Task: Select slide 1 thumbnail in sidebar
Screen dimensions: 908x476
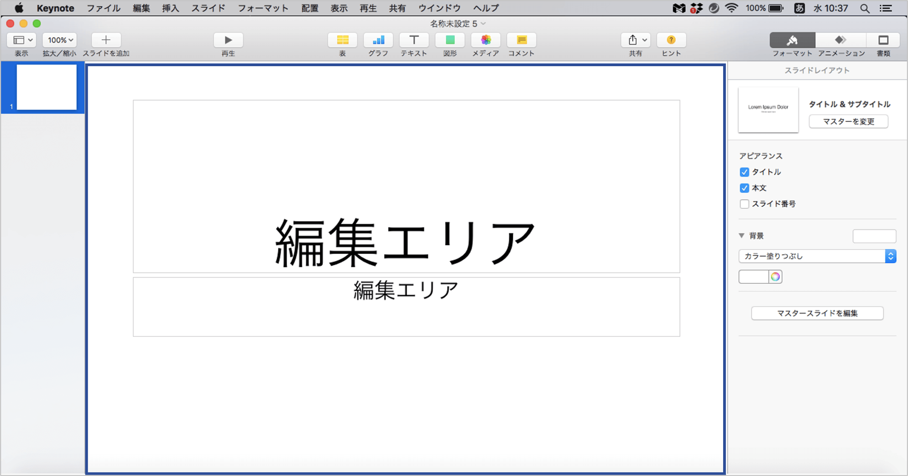Action: (46, 87)
